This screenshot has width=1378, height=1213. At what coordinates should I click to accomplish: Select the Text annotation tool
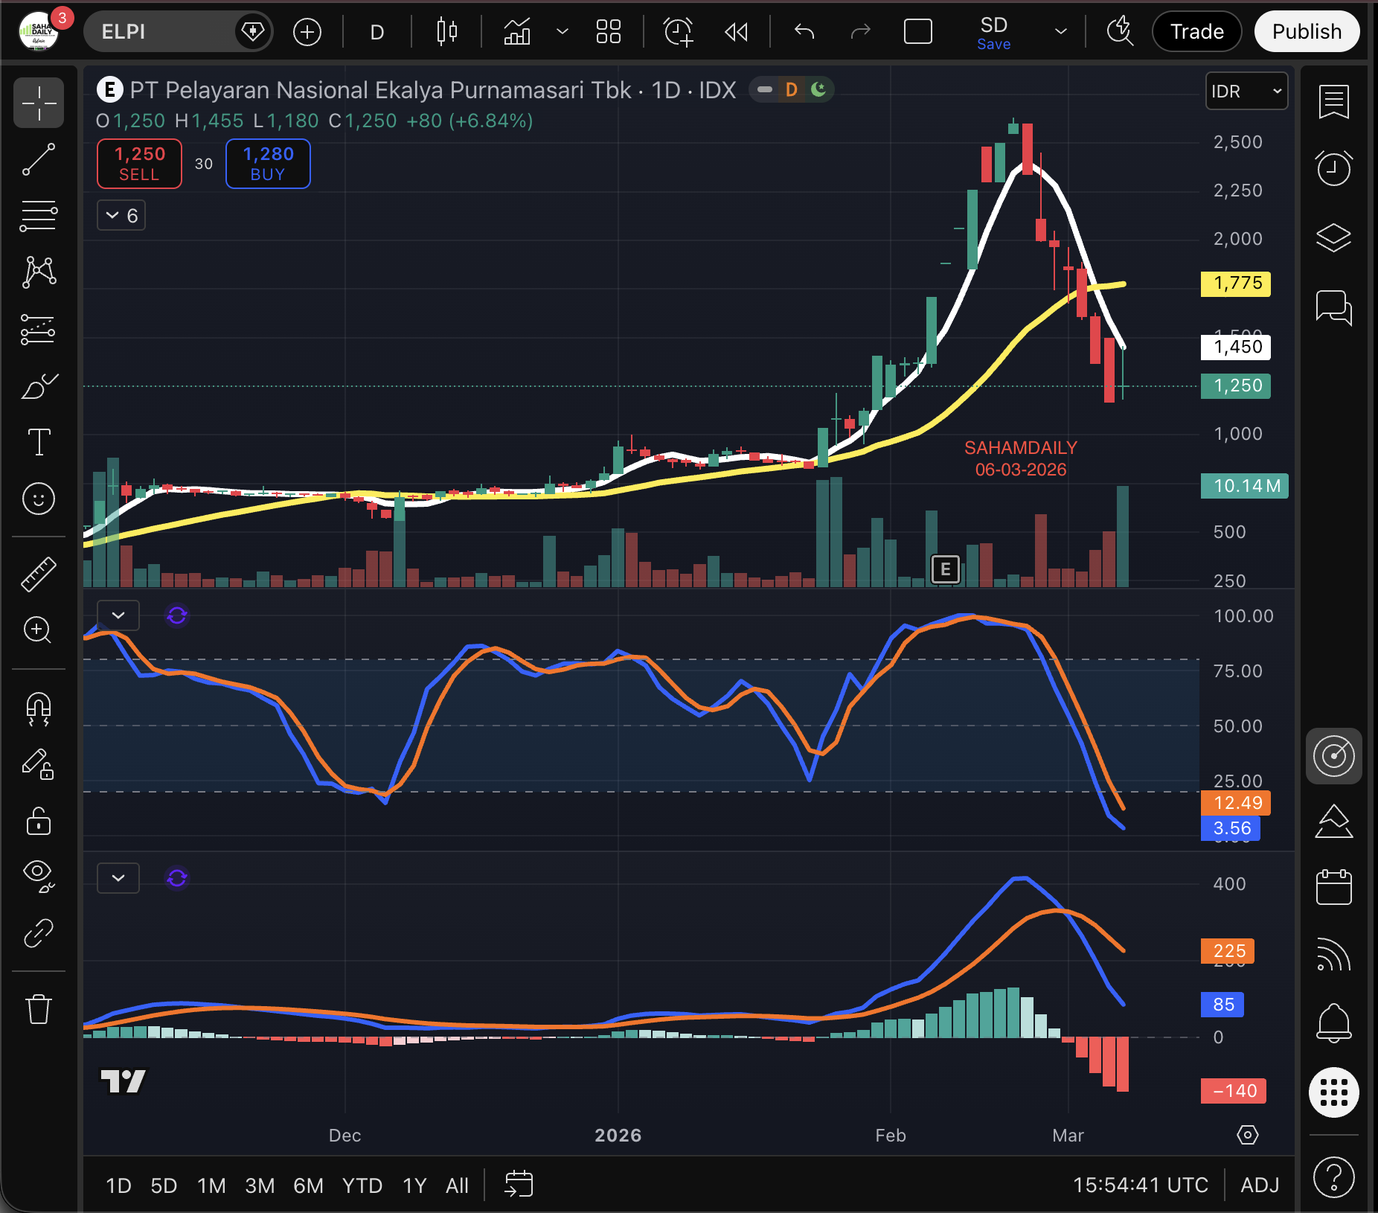[x=39, y=442]
